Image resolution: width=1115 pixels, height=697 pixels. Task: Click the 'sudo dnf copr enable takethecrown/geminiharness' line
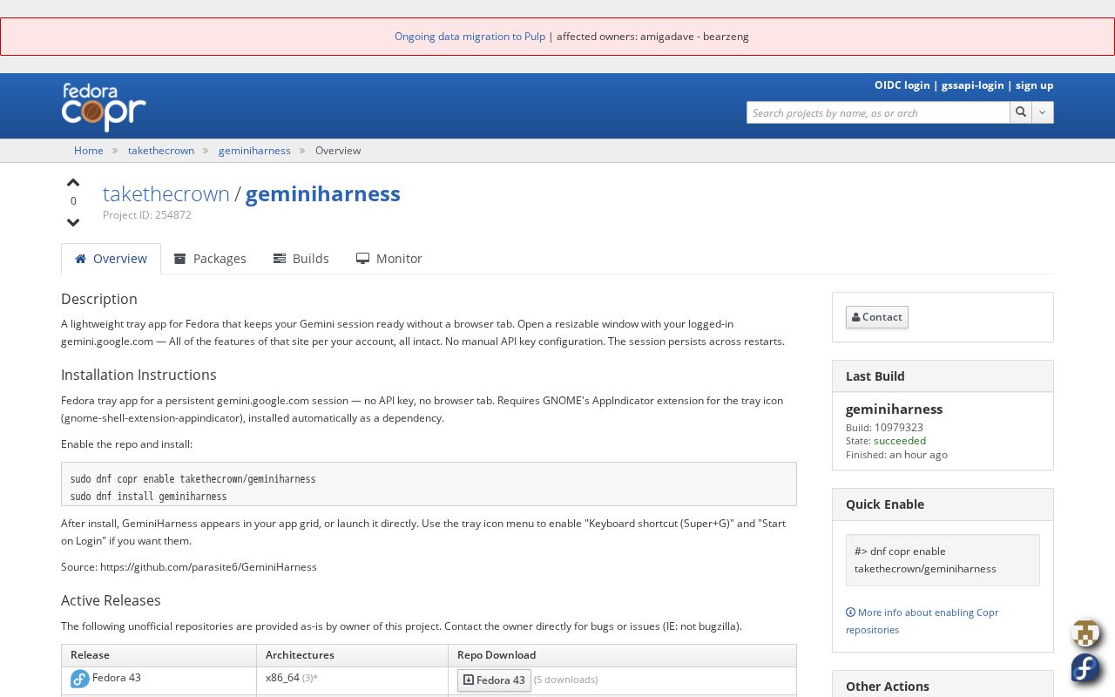coord(193,479)
